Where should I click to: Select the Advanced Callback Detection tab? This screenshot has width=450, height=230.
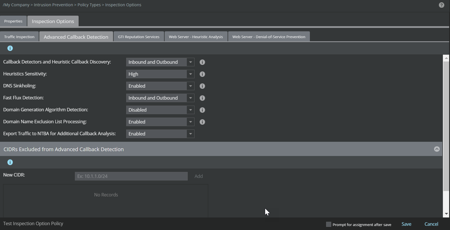76,37
